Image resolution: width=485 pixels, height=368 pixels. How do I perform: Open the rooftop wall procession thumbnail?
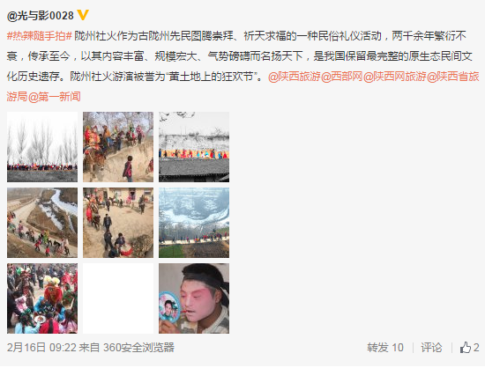tap(194, 147)
